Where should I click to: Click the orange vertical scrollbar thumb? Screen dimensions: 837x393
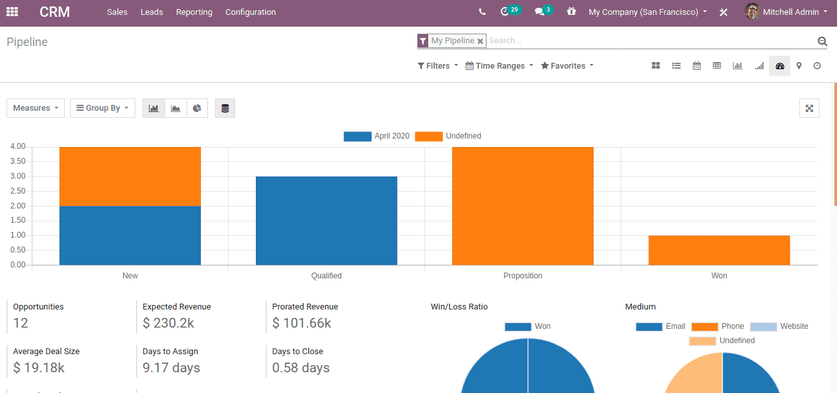coord(835,144)
